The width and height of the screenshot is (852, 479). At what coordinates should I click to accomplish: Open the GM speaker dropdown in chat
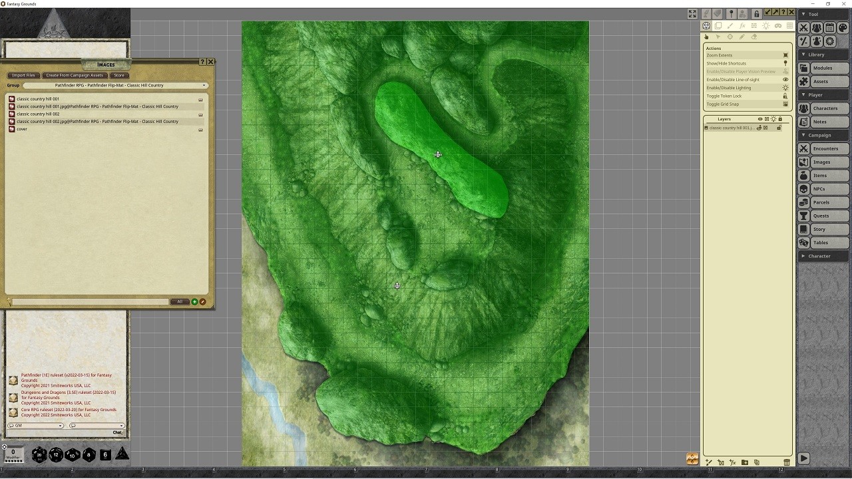(x=36, y=426)
